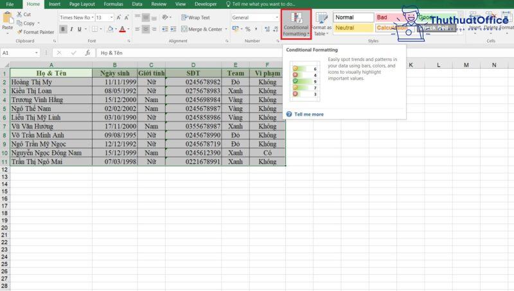Open the font color dropdown arrow
This screenshot has height=291, width=514.
click(128, 29)
